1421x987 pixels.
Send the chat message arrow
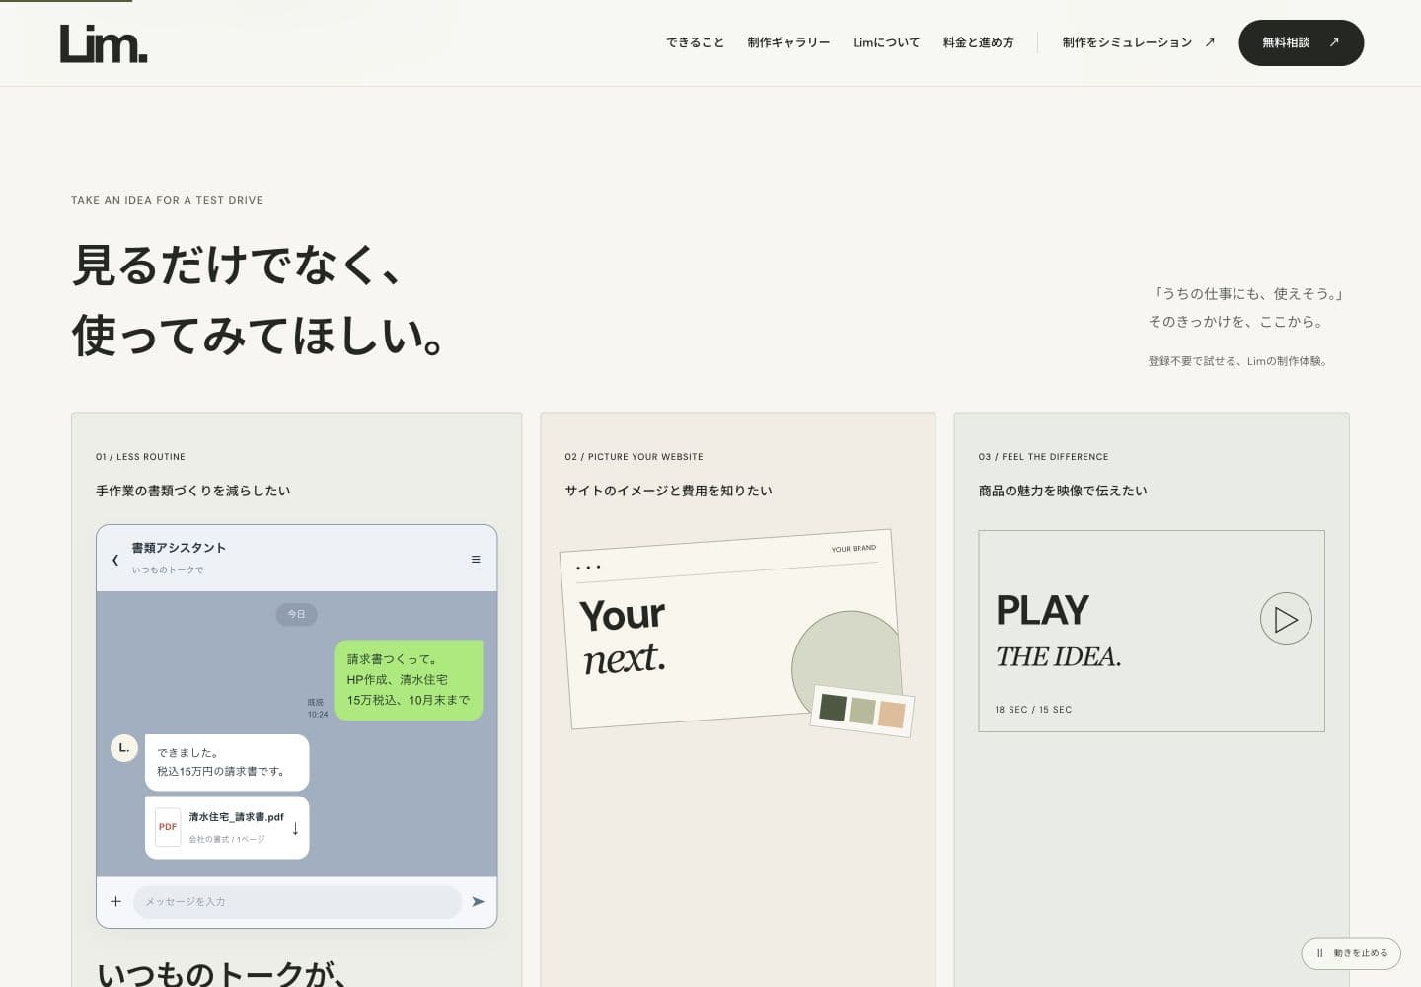coord(479,901)
